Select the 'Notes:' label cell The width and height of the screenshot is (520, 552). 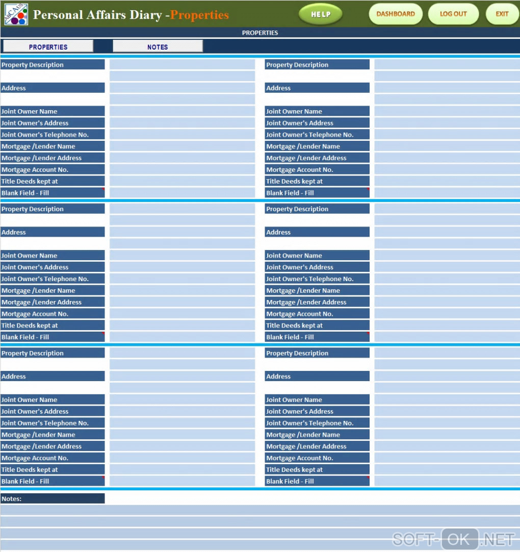click(53, 498)
